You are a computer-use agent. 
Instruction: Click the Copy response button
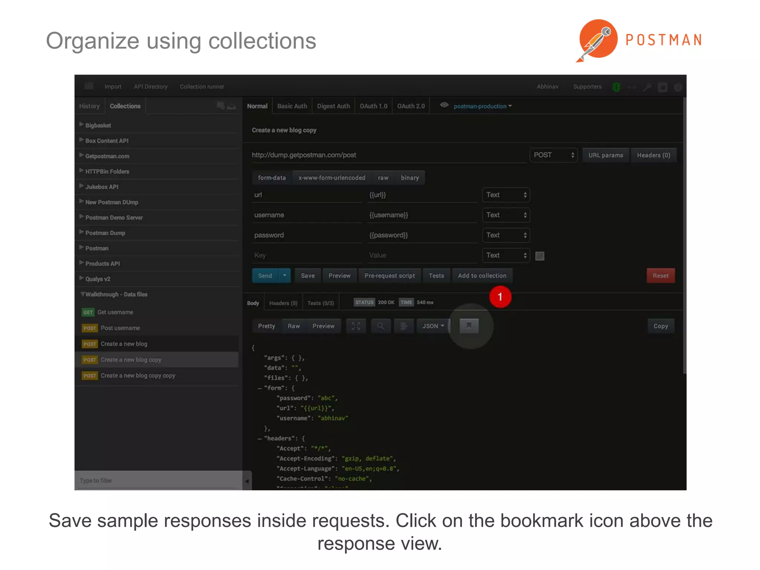tap(661, 326)
